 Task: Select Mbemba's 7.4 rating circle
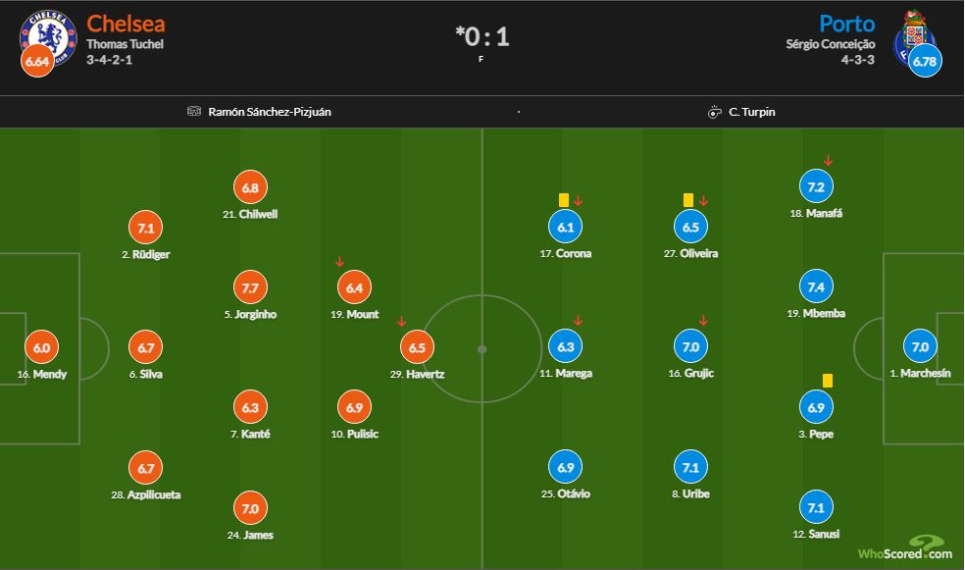(x=816, y=286)
